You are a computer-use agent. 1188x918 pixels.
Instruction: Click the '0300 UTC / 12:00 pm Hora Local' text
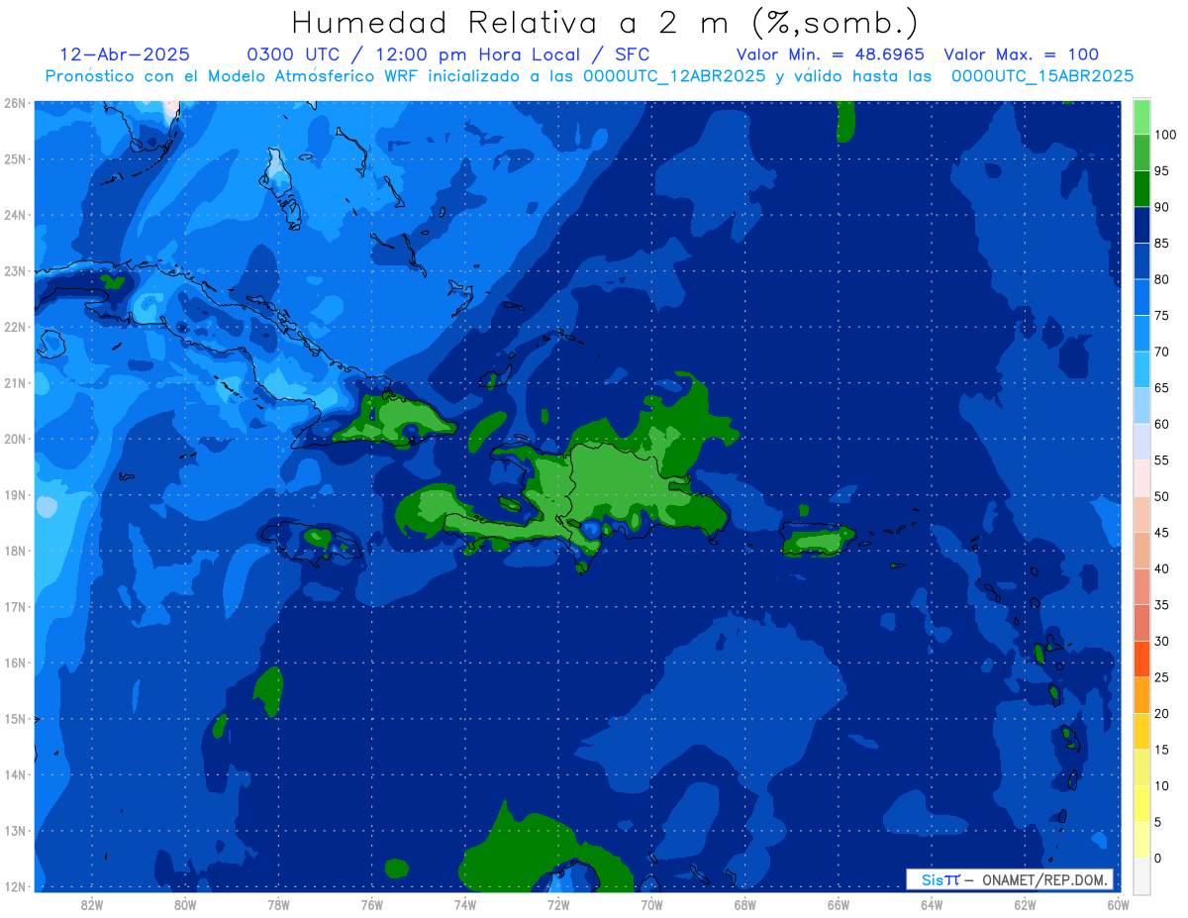pyautogui.click(x=413, y=55)
